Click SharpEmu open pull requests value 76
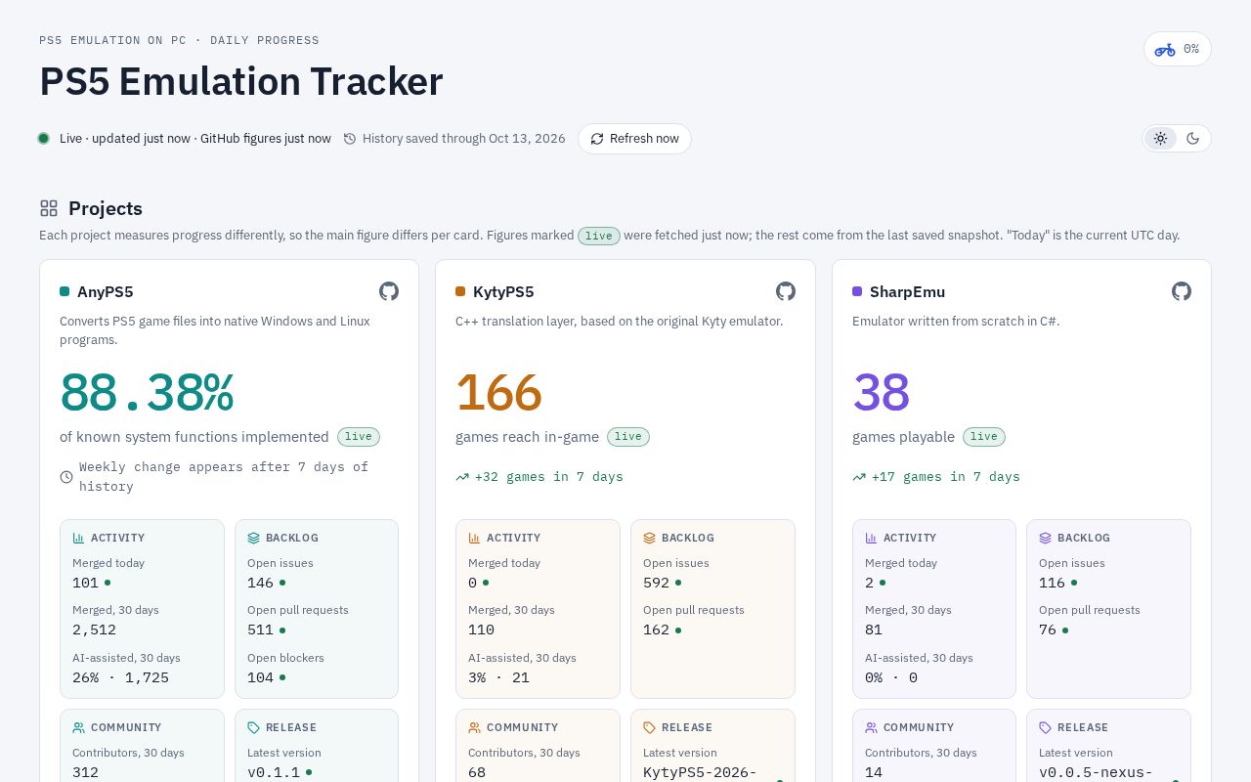Image resolution: width=1251 pixels, height=782 pixels. pyautogui.click(x=1048, y=630)
